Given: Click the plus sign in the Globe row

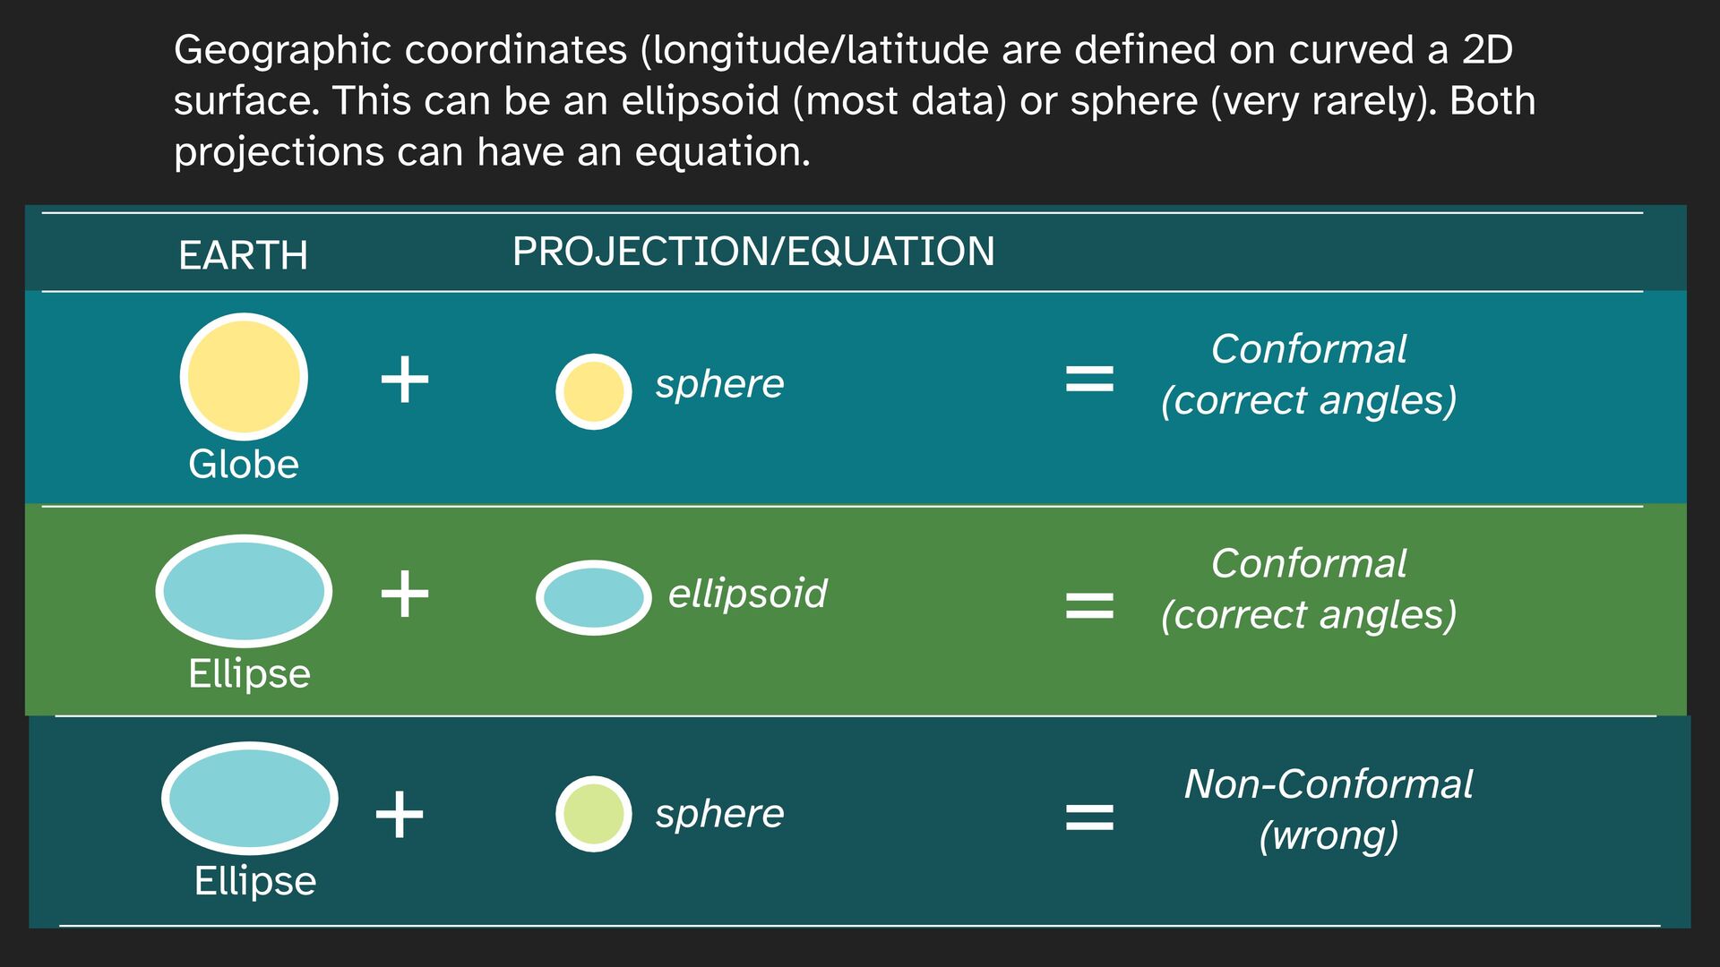Looking at the screenshot, I should coord(405,380).
